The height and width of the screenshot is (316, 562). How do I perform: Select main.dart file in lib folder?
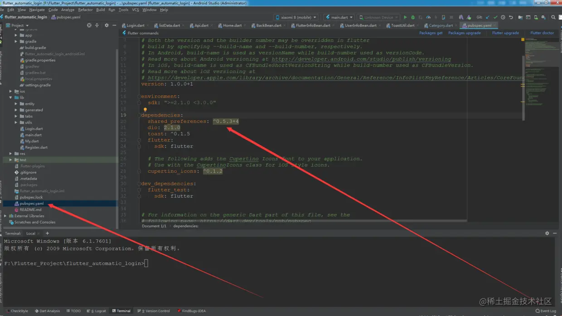click(33, 135)
